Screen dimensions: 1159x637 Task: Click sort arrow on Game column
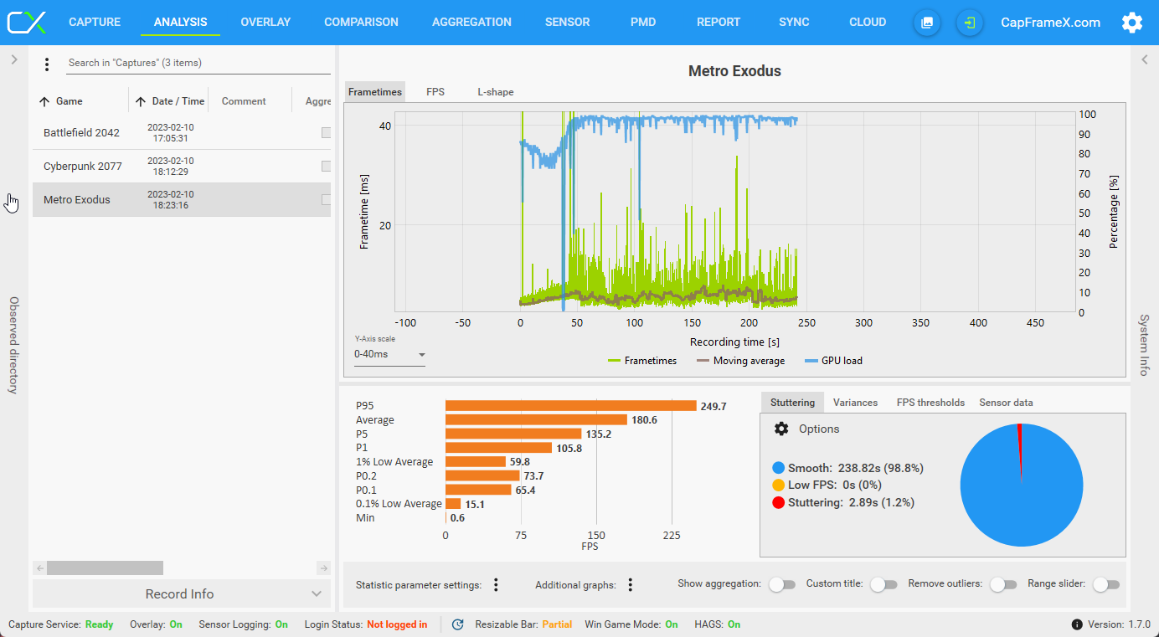tap(44, 101)
